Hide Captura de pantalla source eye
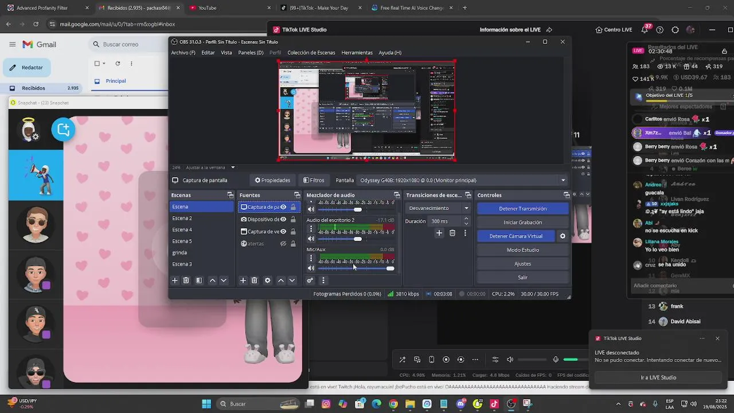This screenshot has height=413, width=734. coord(283,207)
